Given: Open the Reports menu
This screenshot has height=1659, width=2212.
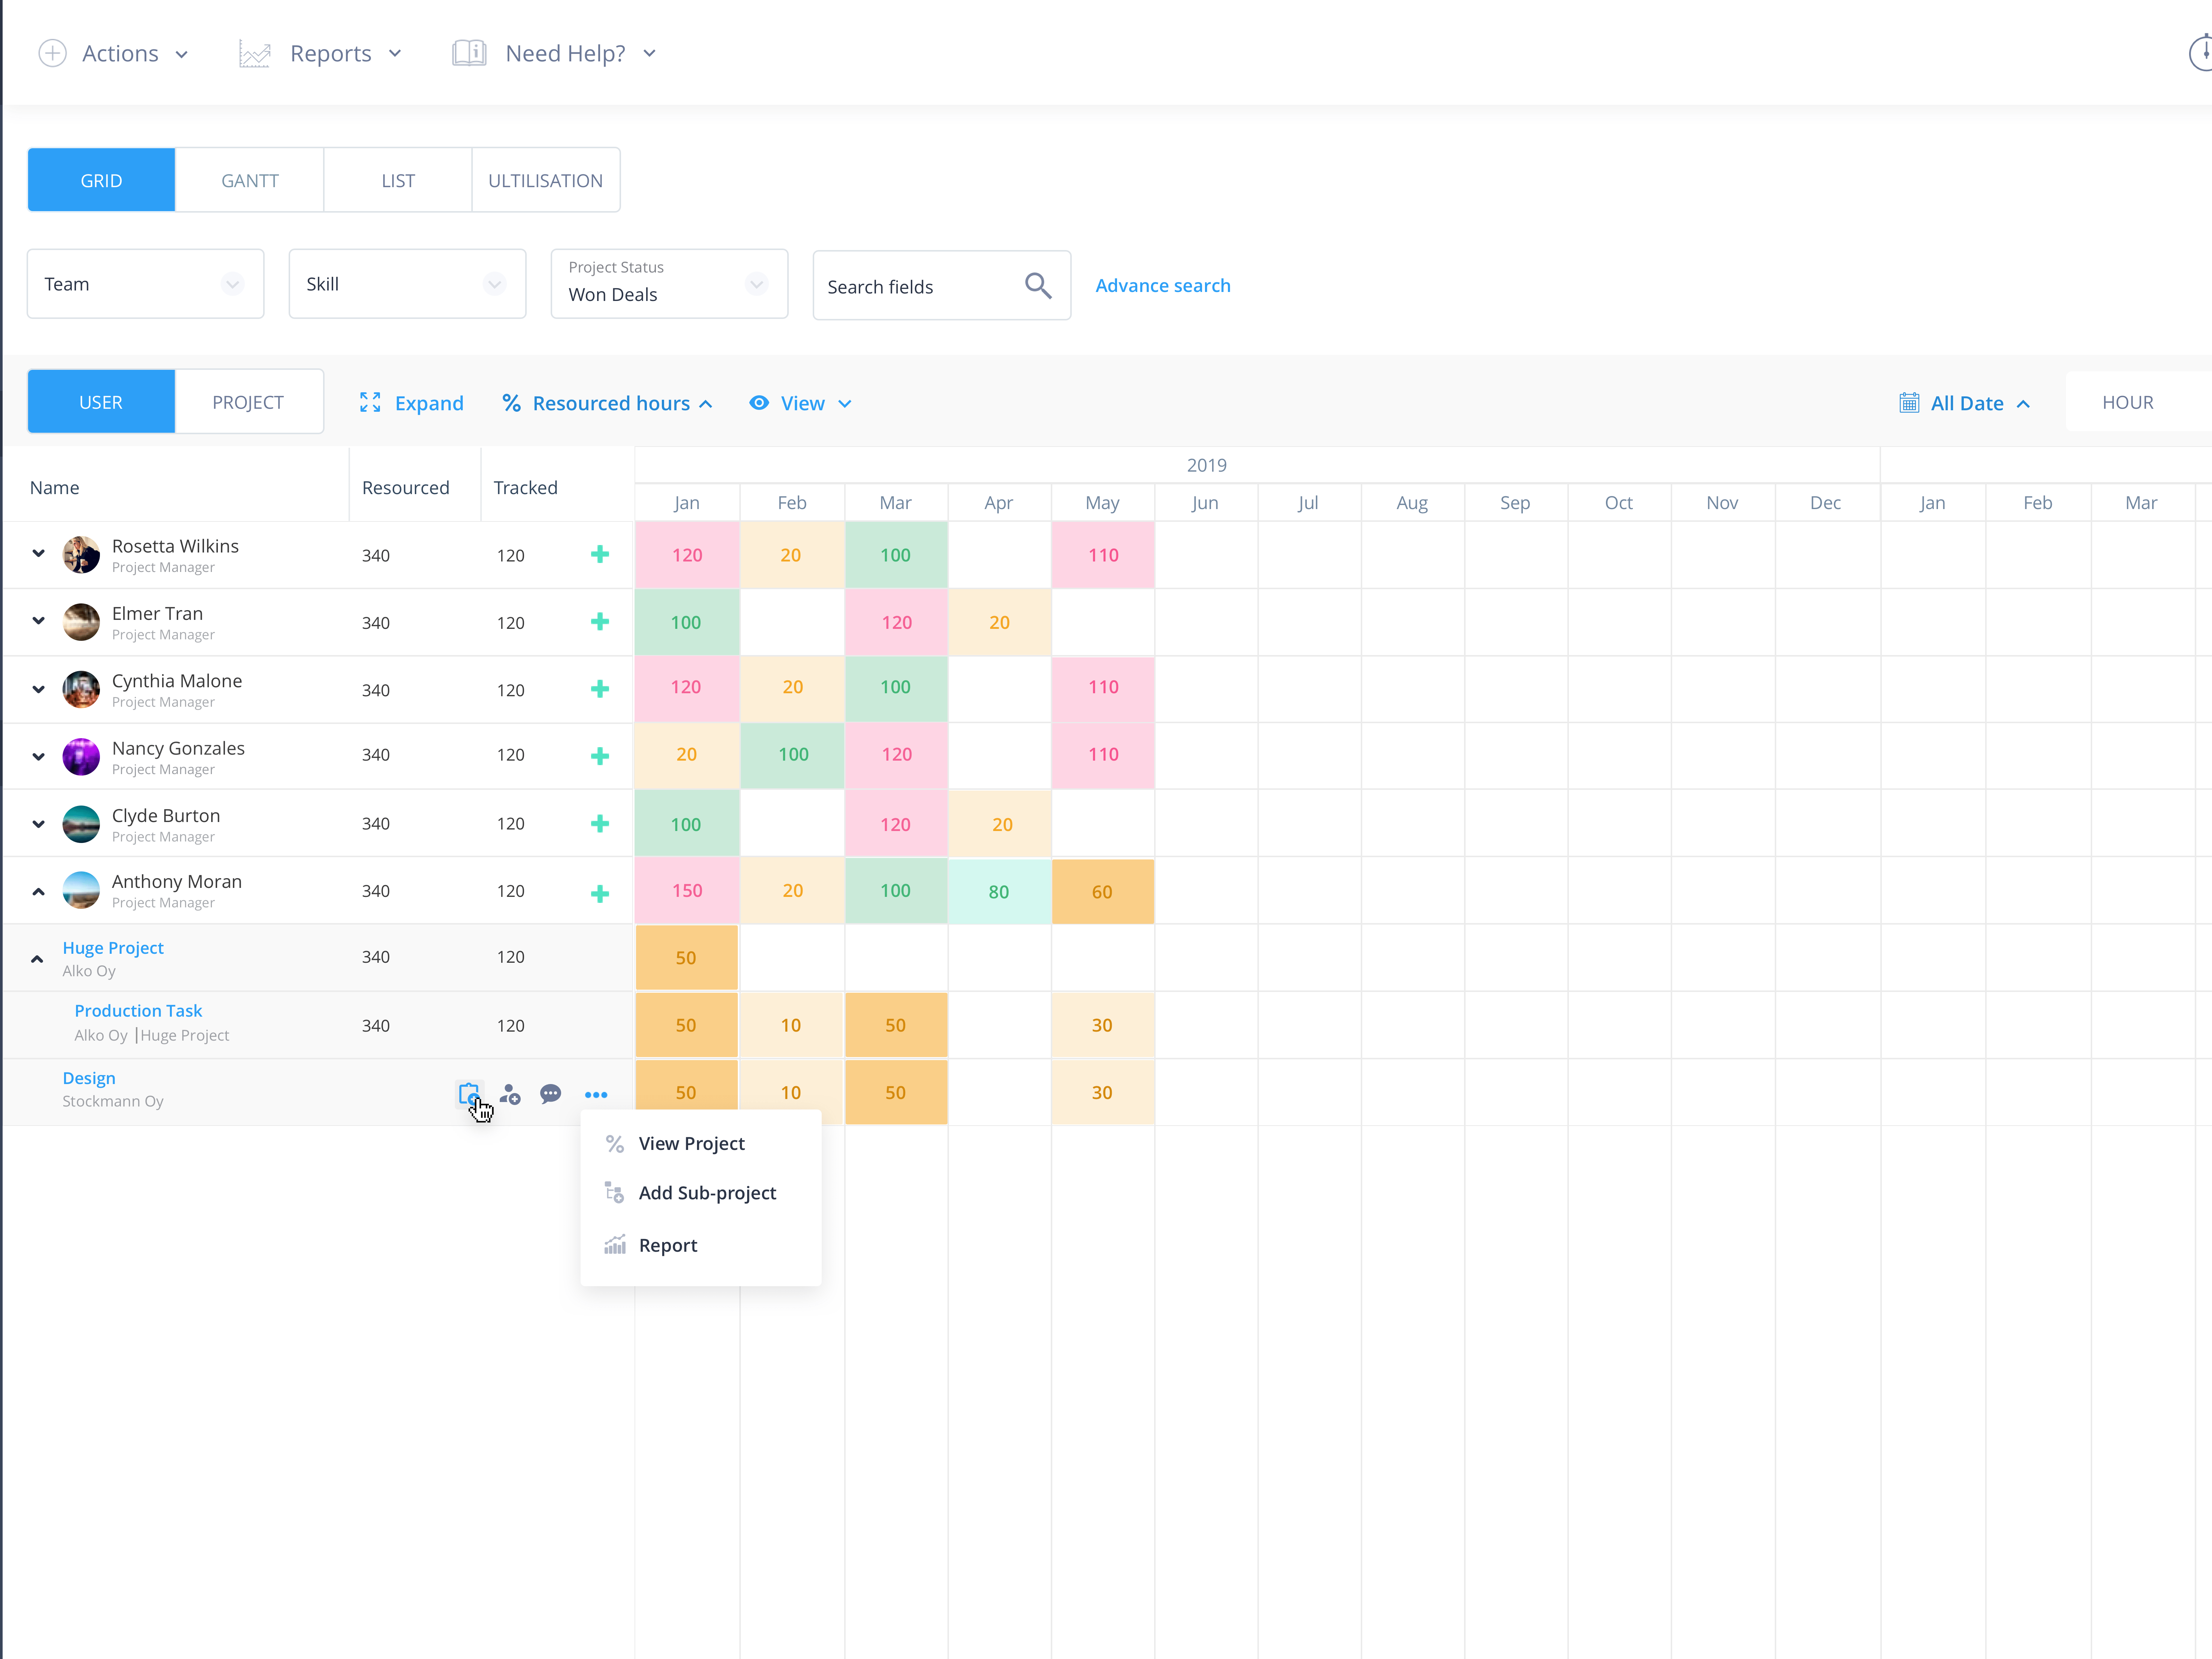Looking at the screenshot, I should click(321, 53).
